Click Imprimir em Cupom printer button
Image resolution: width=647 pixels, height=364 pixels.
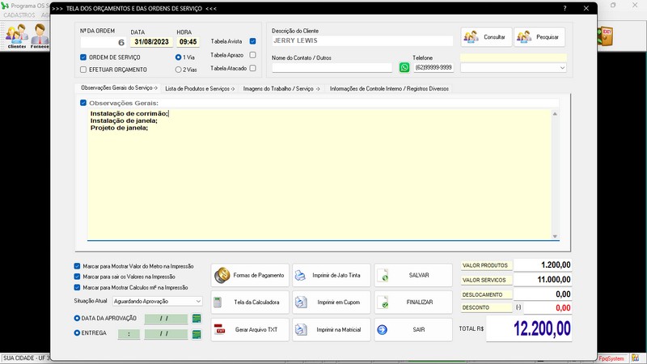(x=332, y=303)
